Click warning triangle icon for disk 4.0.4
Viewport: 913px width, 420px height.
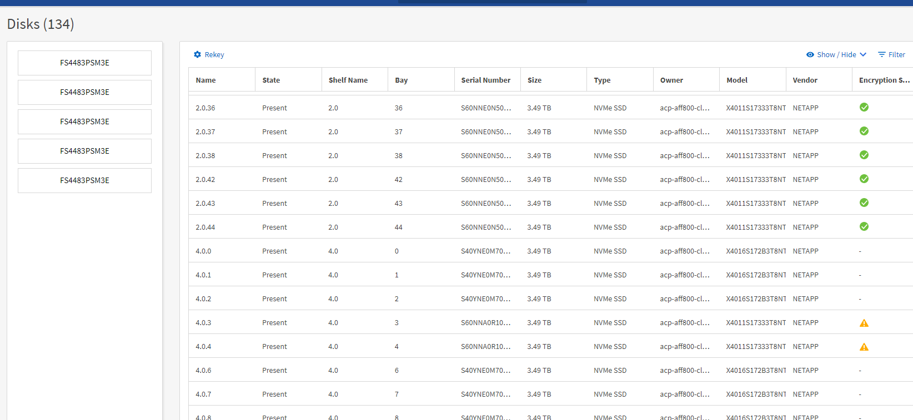(x=864, y=347)
